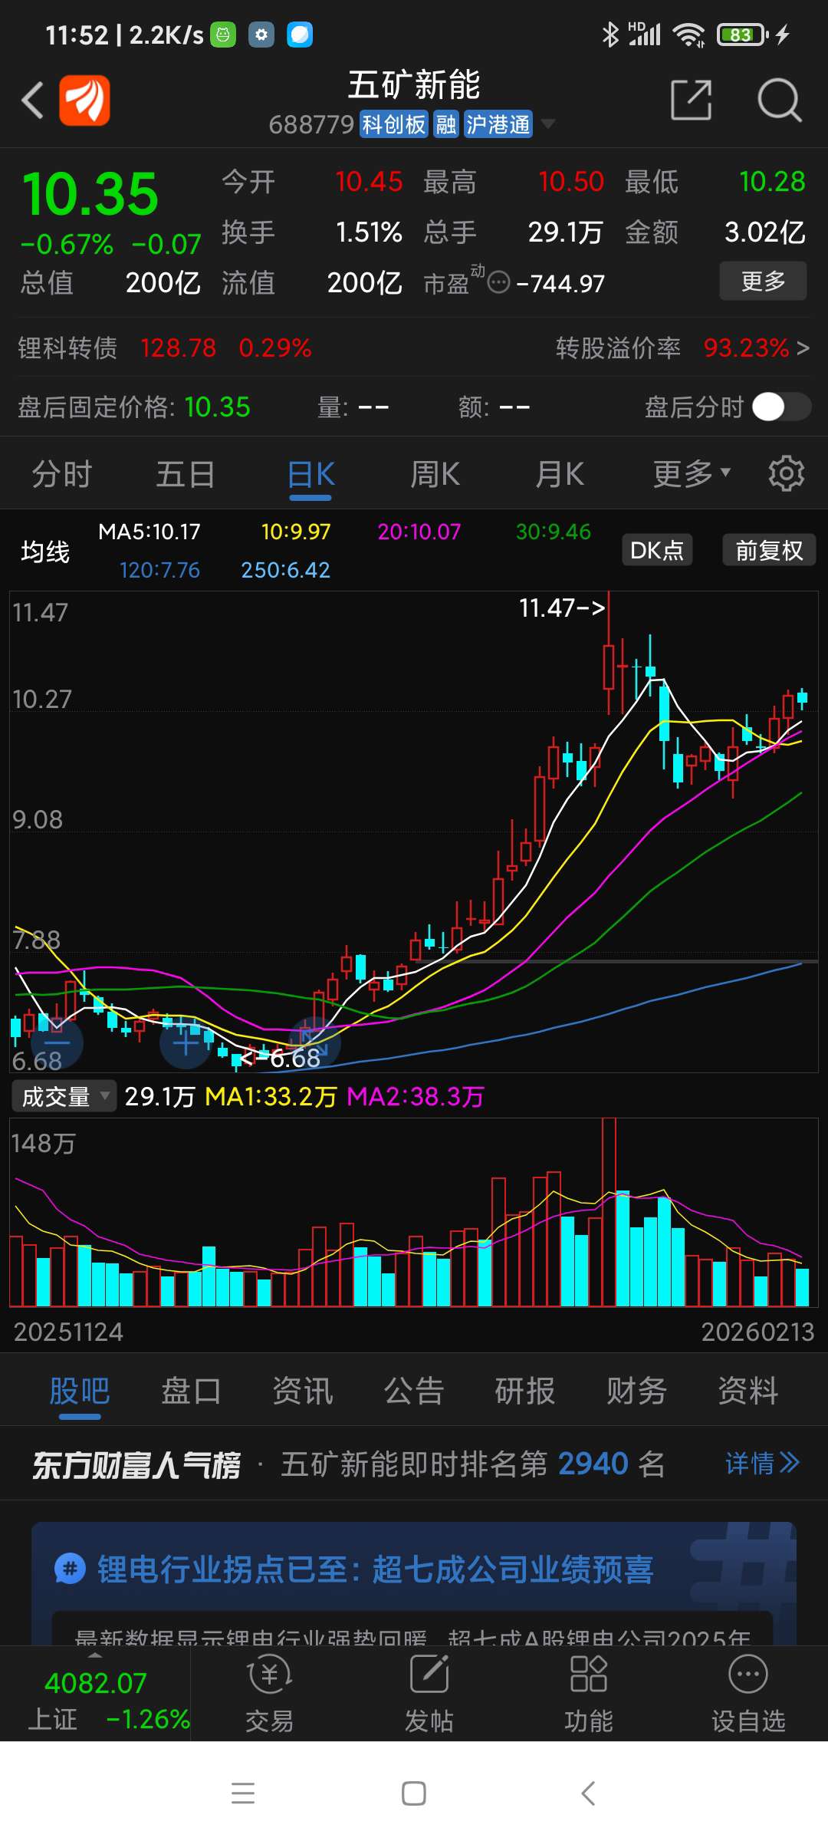
Task: Open 锂科转债 convertible bond row
Action: click(x=165, y=348)
